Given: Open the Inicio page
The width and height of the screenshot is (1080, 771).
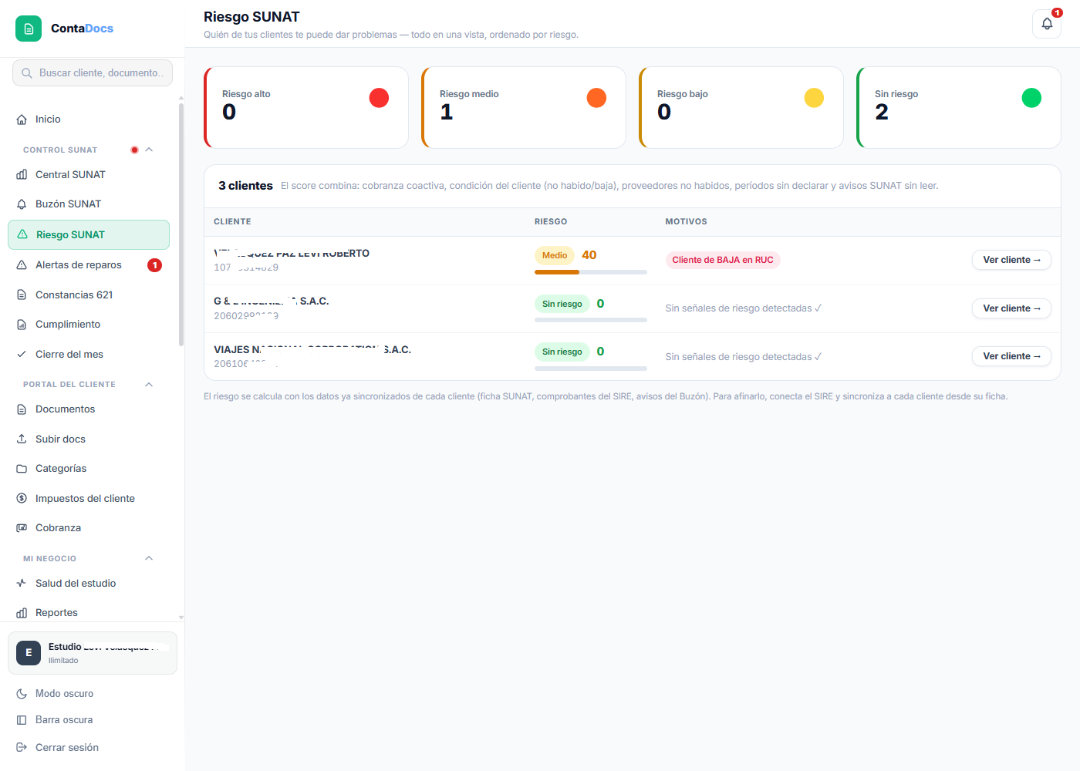Looking at the screenshot, I should [89, 120].
